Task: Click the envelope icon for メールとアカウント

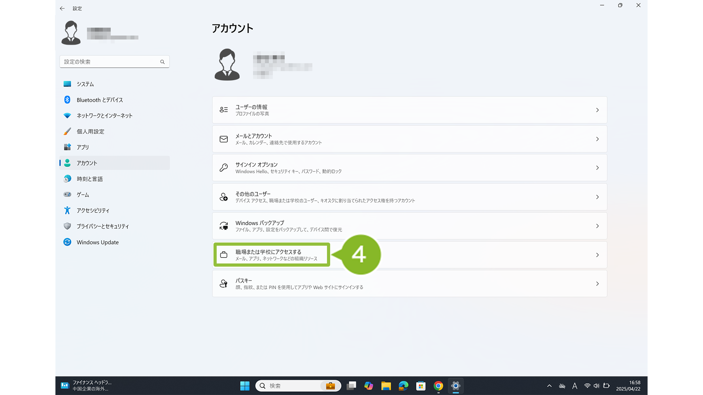Action: coord(224,139)
